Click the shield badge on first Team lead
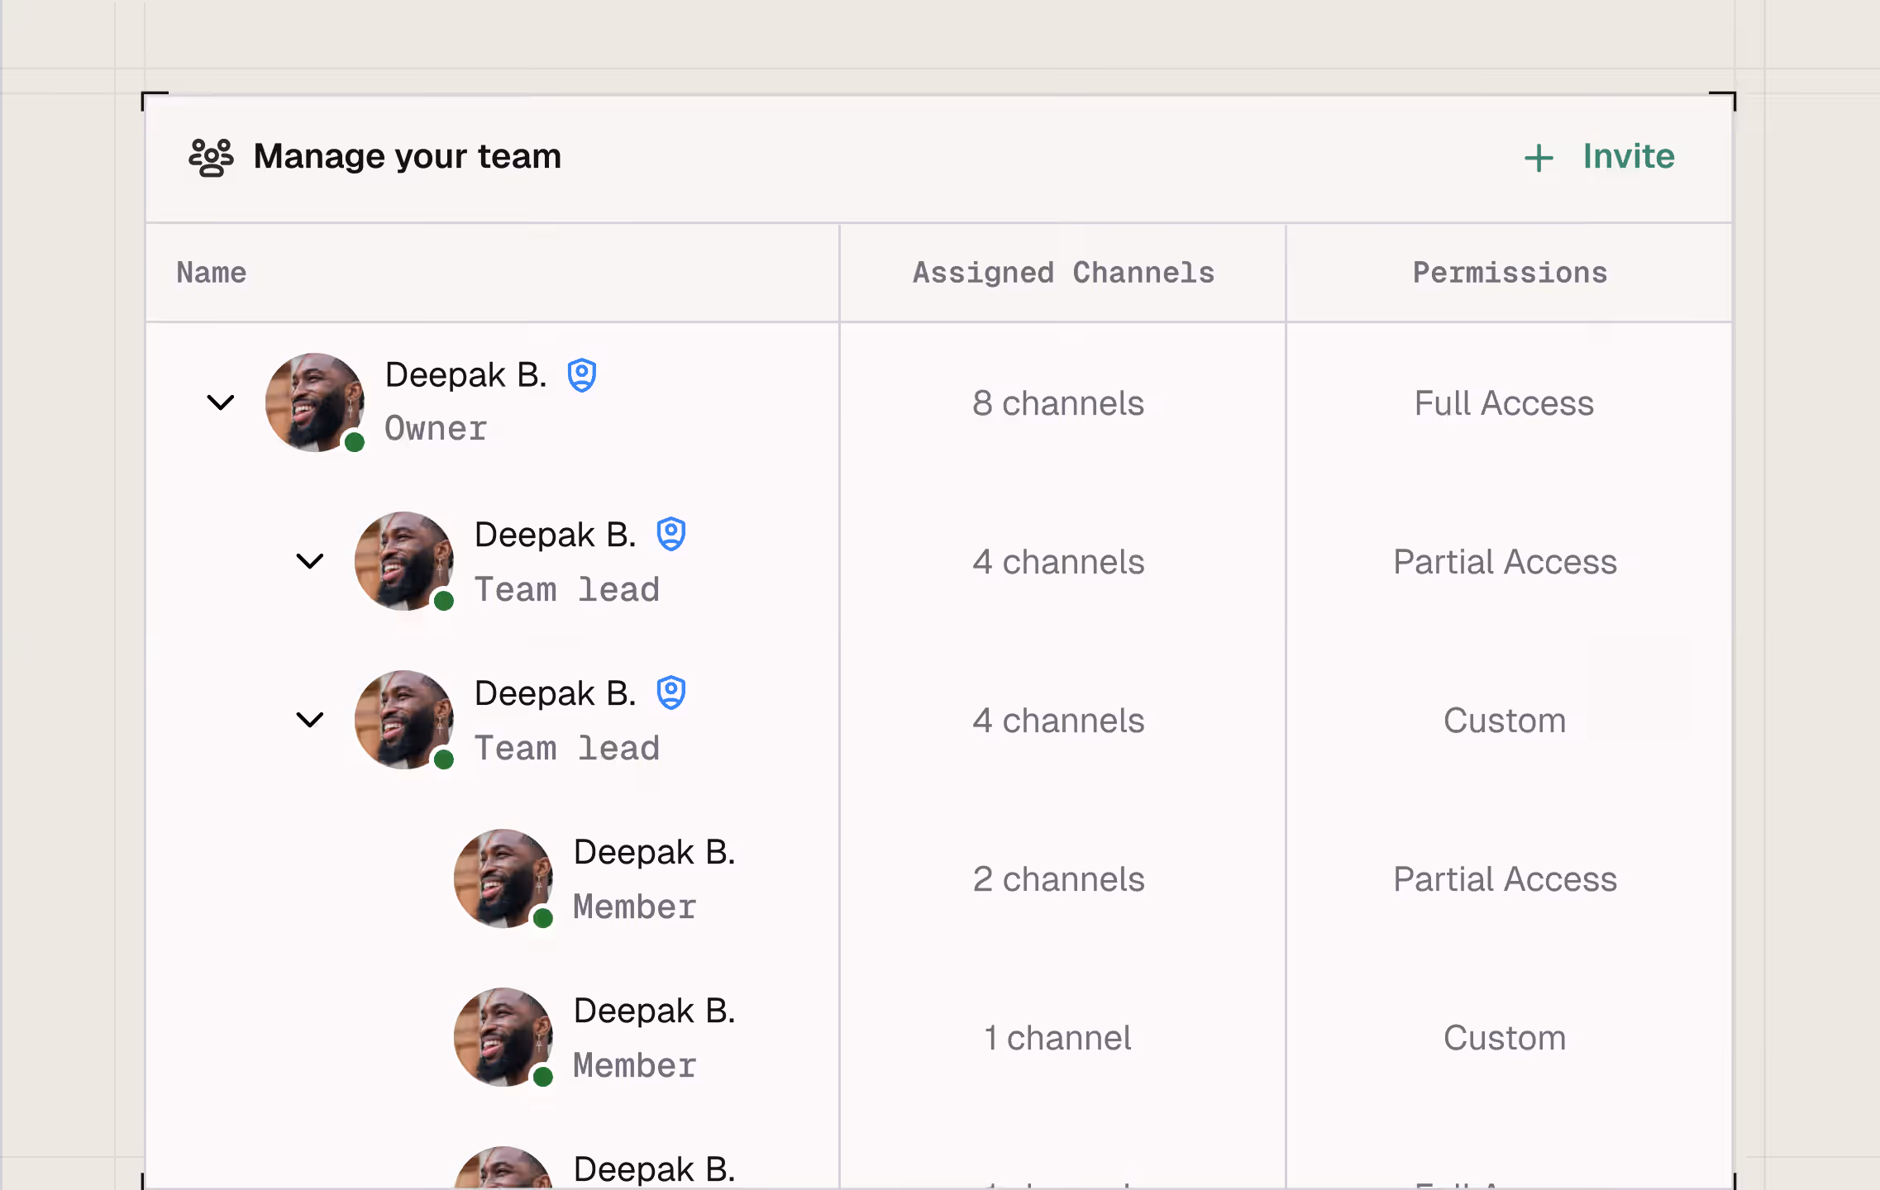The height and width of the screenshot is (1190, 1880). pos(670,534)
